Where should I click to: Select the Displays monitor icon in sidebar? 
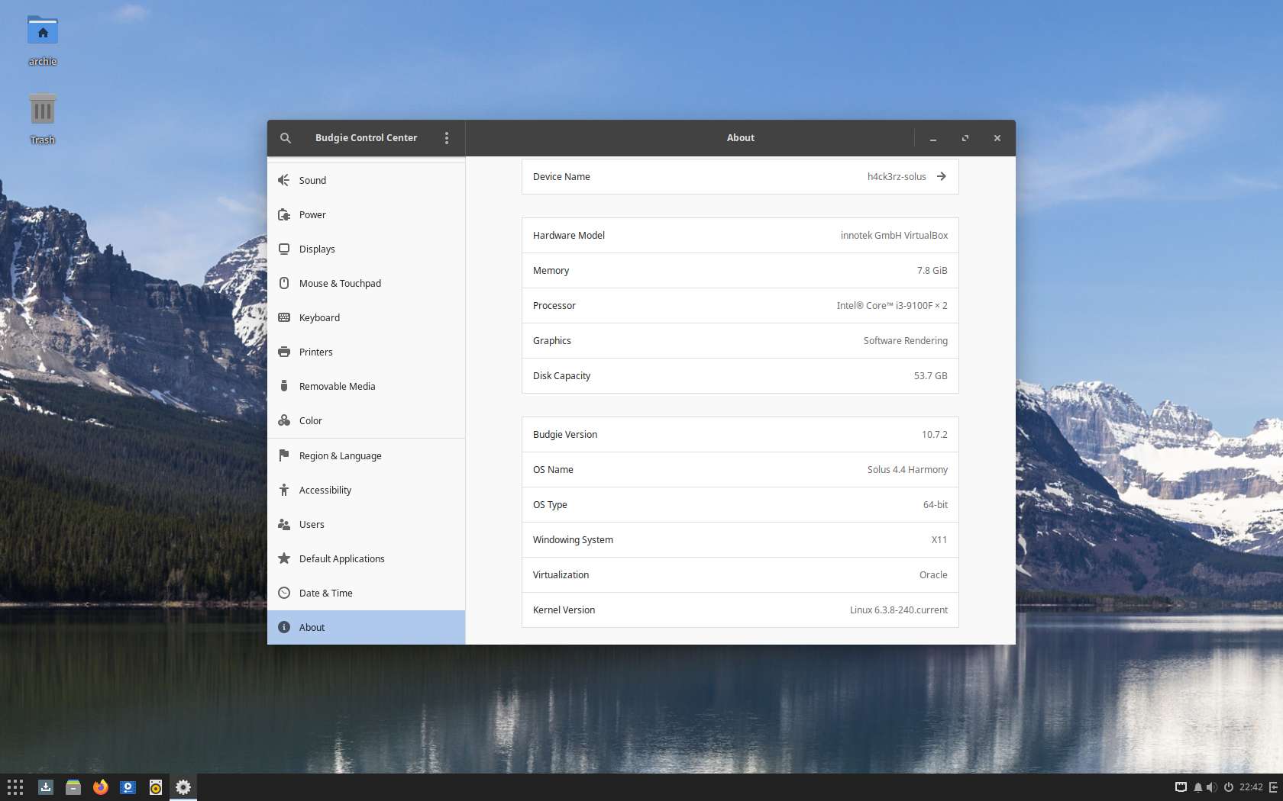coord(284,249)
